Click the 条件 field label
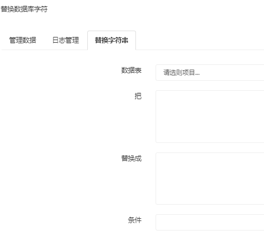 point(135,220)
